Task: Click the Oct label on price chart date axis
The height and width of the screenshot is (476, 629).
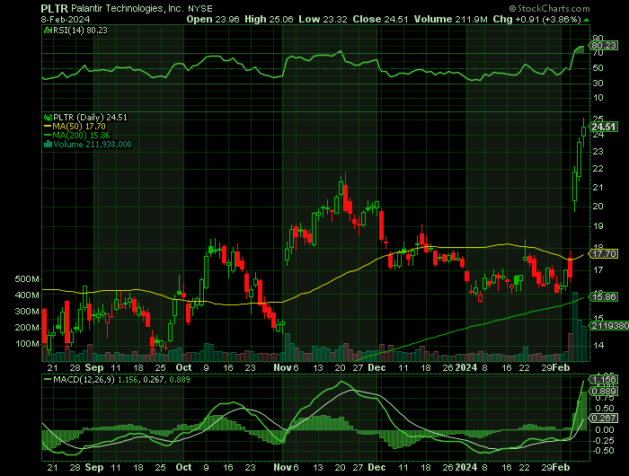Action: click(x=183, y=367)
